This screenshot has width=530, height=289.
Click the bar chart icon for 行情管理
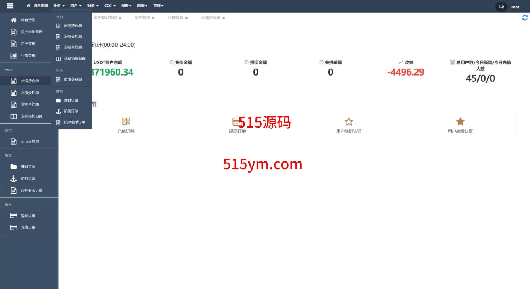click(14, 55)
